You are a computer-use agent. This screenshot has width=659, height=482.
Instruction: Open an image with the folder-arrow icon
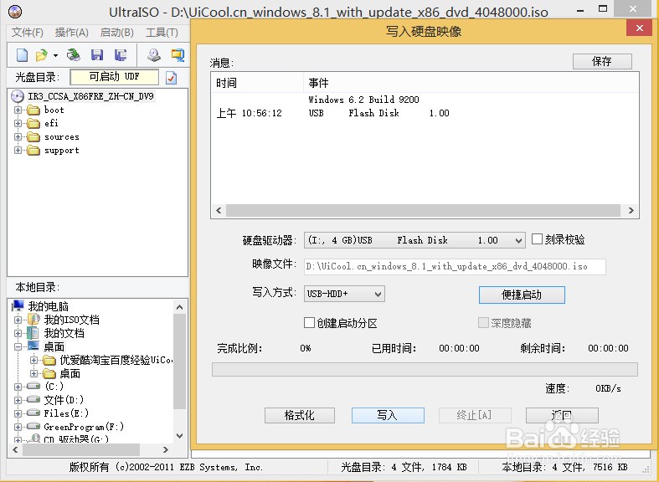click(x=42, y=55)
